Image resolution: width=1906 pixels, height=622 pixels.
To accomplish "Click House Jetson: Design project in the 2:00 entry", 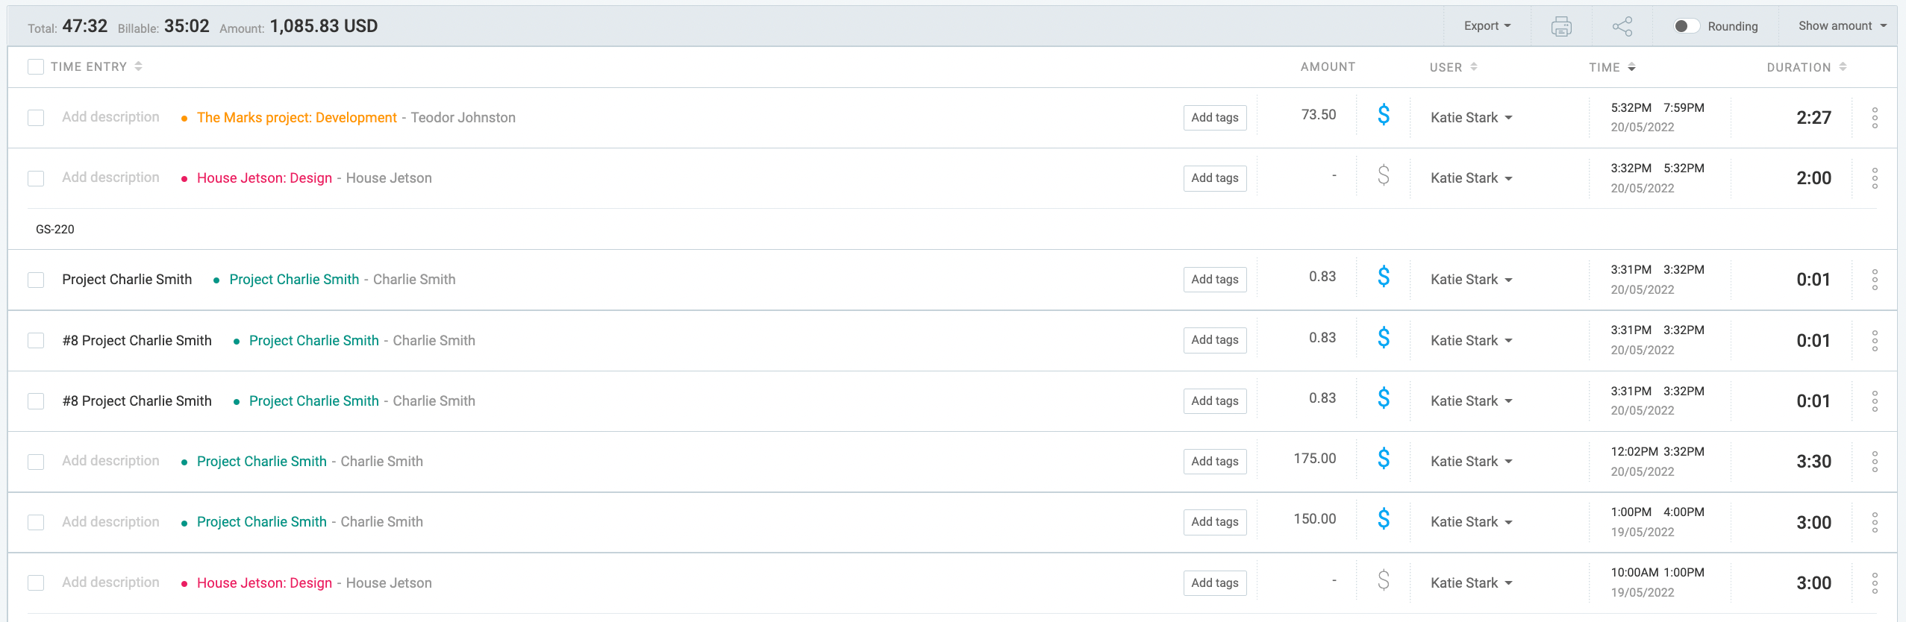I will 264,178.
